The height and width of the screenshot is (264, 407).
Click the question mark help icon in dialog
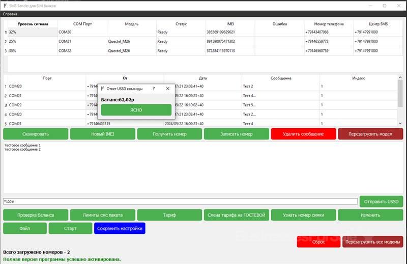point(154,89)
